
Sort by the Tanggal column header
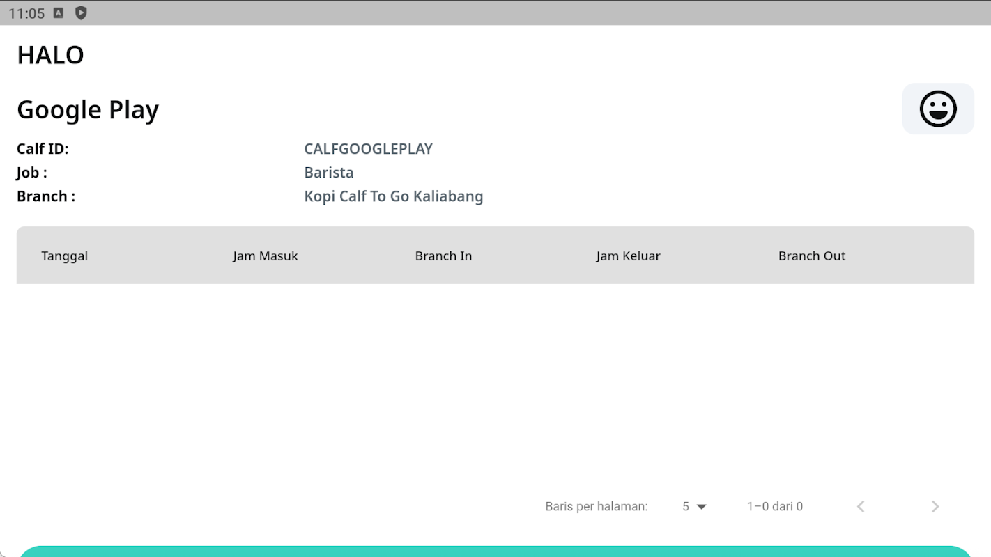(x=65, y=256)
